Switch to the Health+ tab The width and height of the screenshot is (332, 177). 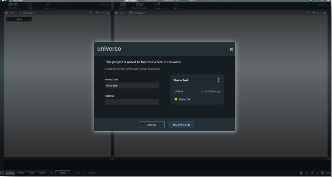click(x=192, y=1)
